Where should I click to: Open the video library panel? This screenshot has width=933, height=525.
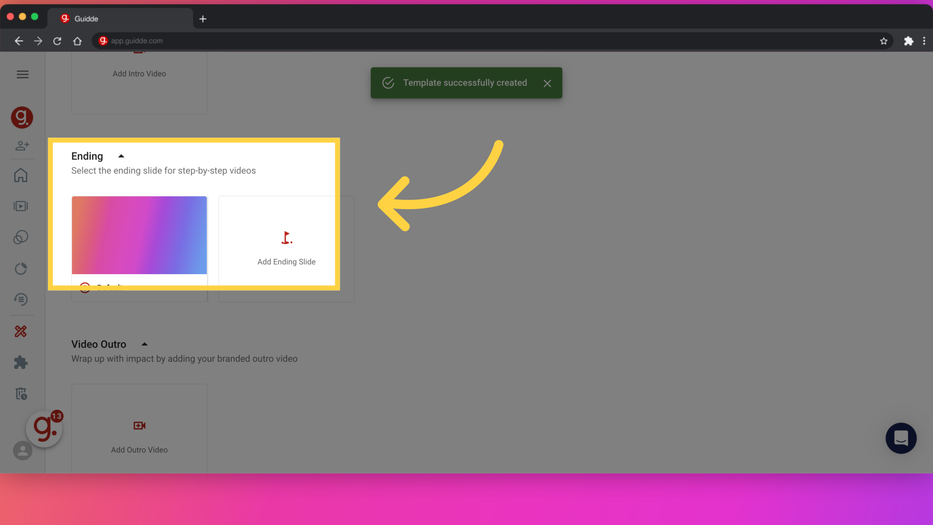(22, 206)
